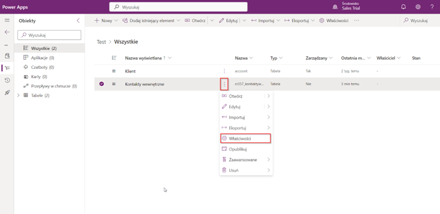The width and height of the screenshot is (440, 214).
Task: Open the Overview page icon in left rail
Action: click(x=8, y=56)
